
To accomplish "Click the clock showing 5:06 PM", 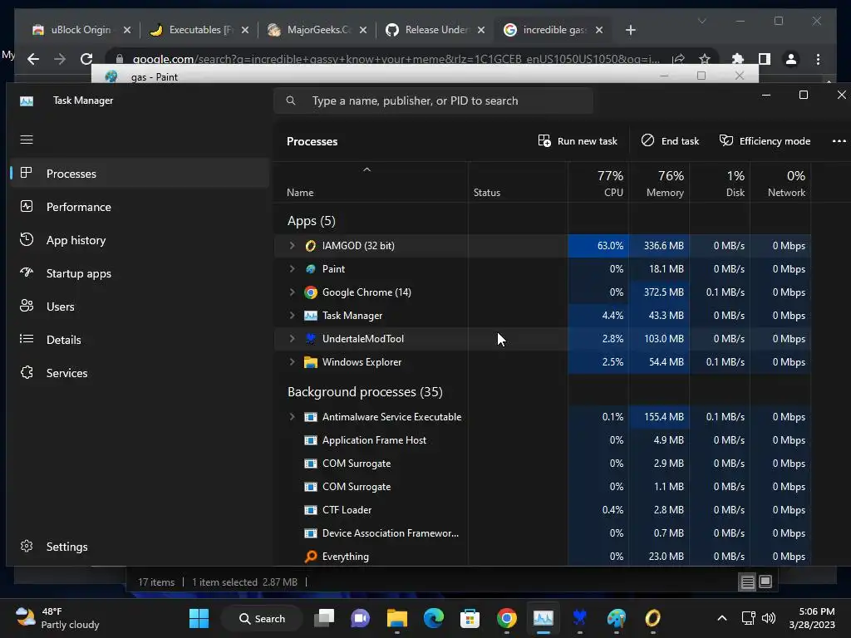I will click(x=816, y=611).
